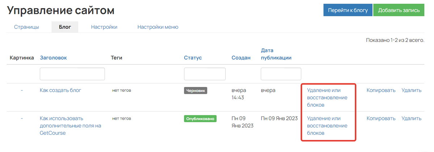Click the dash picture link for the GetCourse post
This screenshot has width=434, height=152.
click(22, 118)
